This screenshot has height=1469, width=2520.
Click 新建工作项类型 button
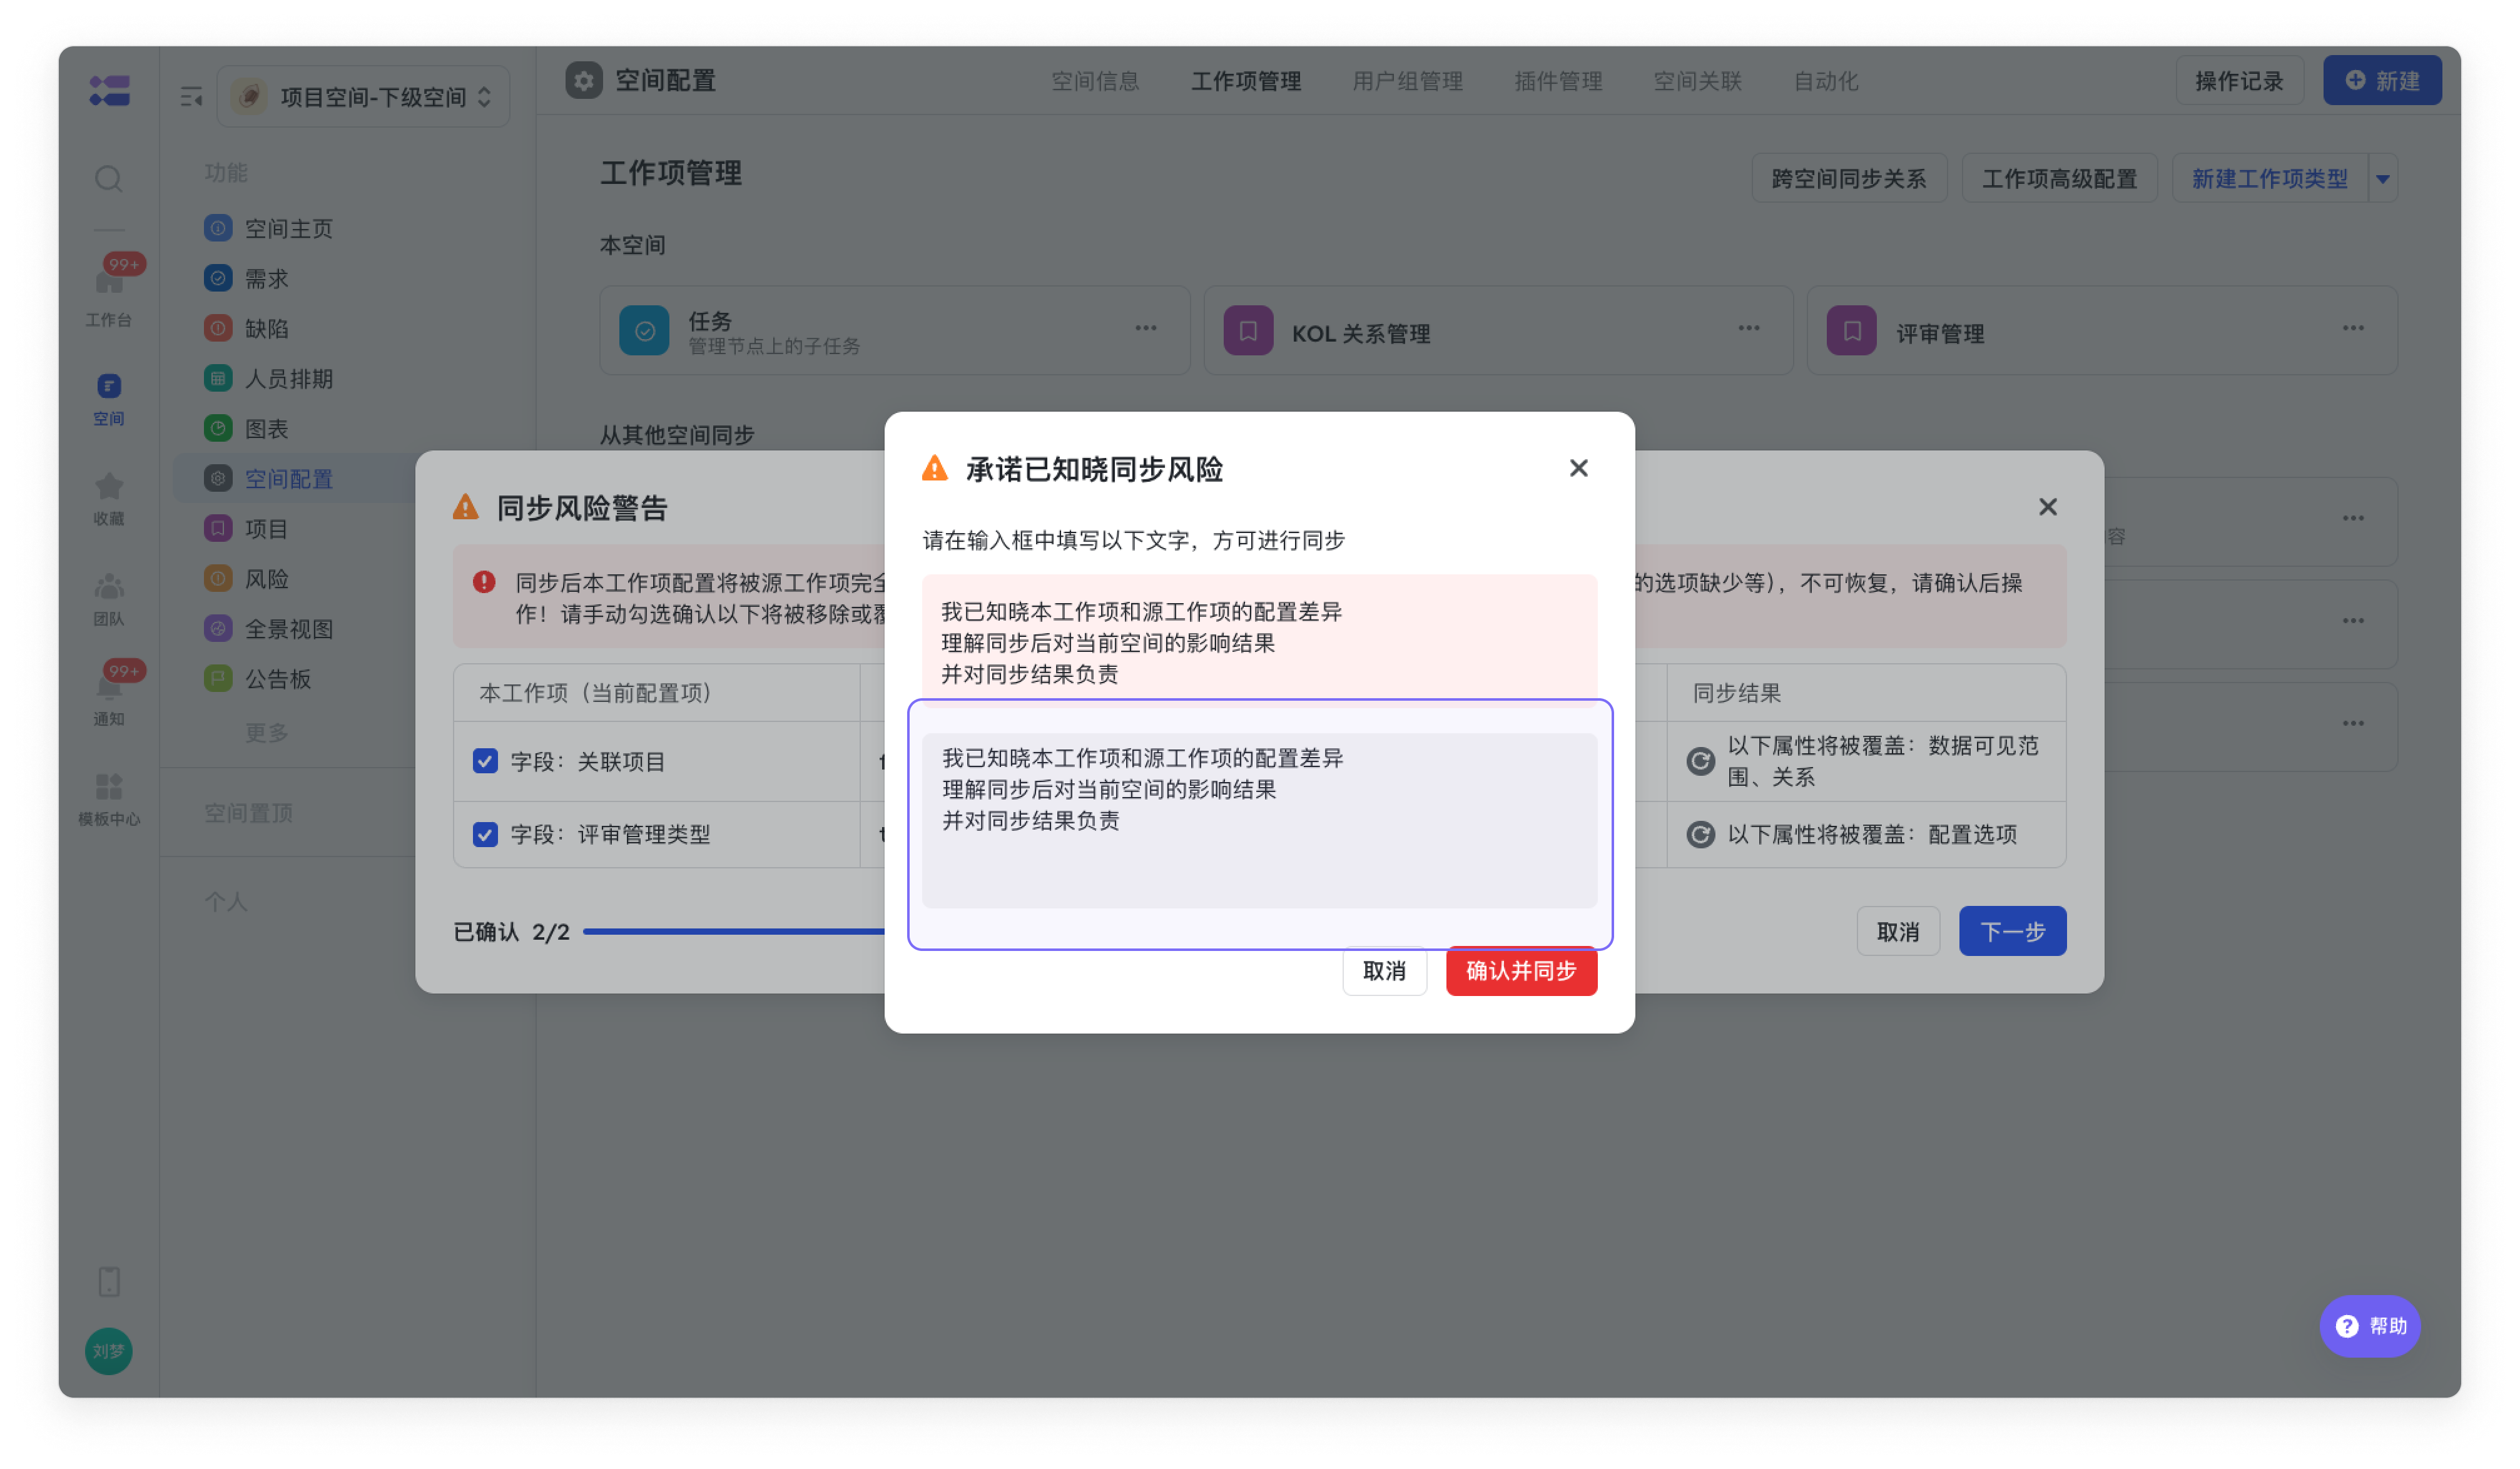(x=2269, y=179)
